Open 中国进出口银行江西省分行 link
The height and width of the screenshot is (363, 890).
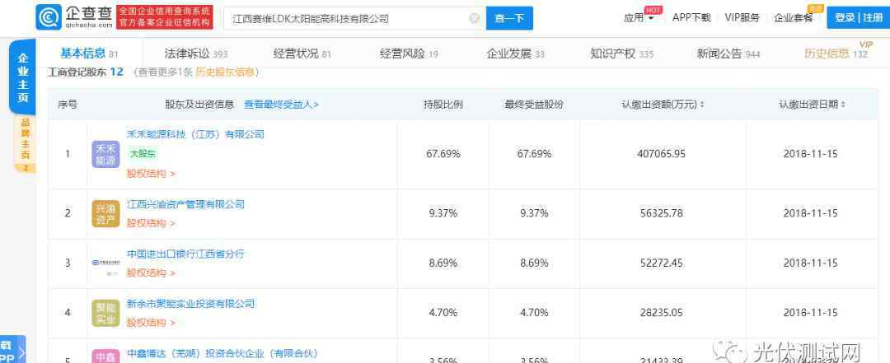coord(185,254)
